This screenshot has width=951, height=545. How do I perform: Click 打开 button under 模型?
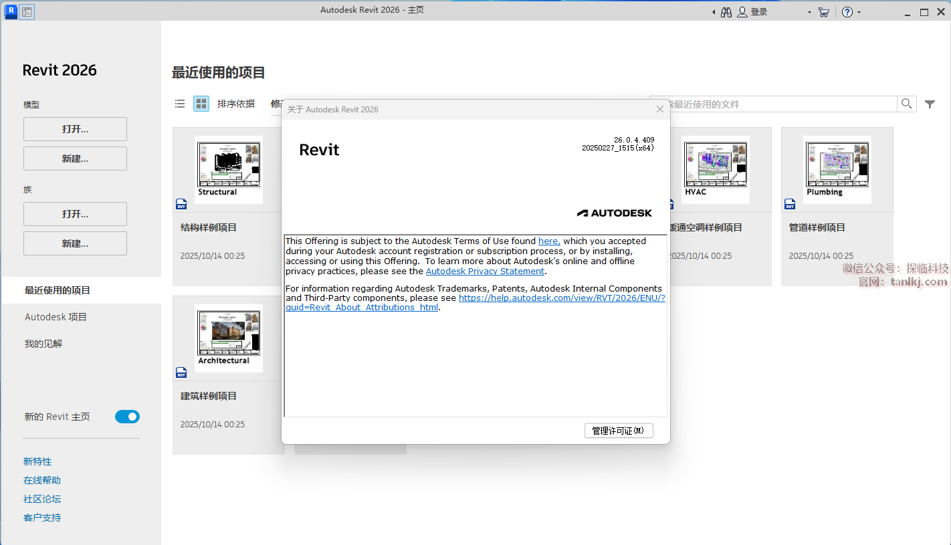(x=75, y=129)
